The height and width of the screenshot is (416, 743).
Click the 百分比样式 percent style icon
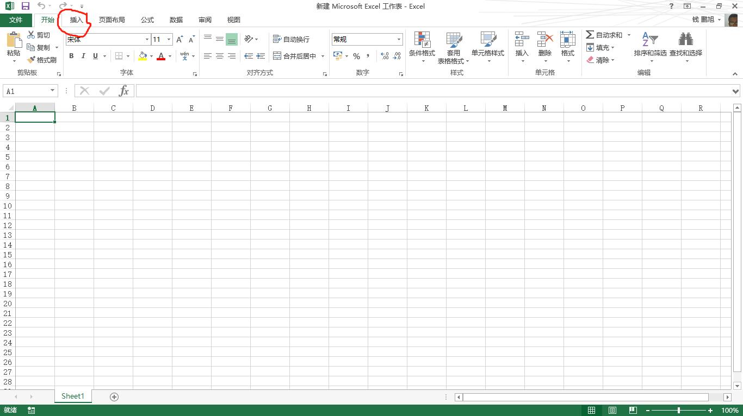tap(357, 56)
